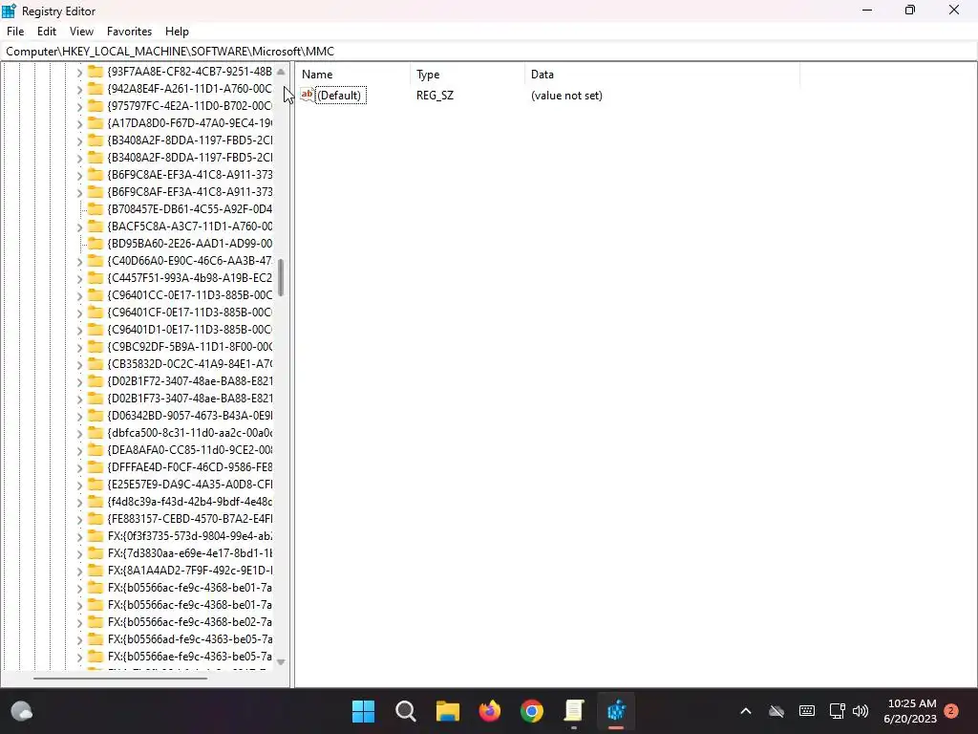
Task: Open the clock showing 10:25 AM
Action: (910, 711)
